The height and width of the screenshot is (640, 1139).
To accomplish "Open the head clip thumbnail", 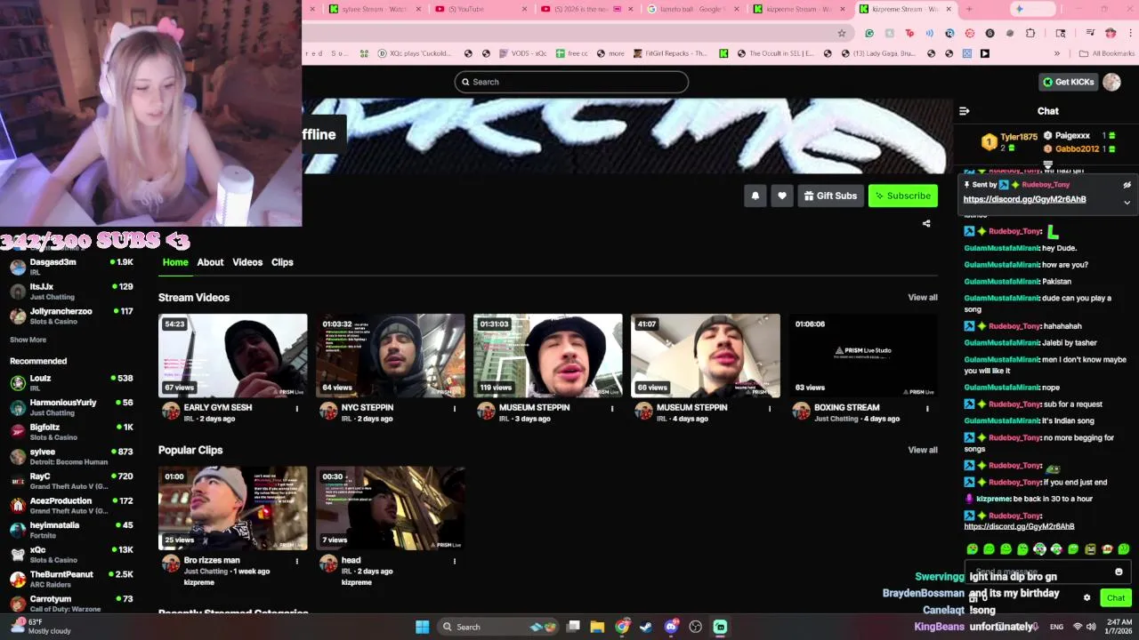I will click(x=391, y=508).
